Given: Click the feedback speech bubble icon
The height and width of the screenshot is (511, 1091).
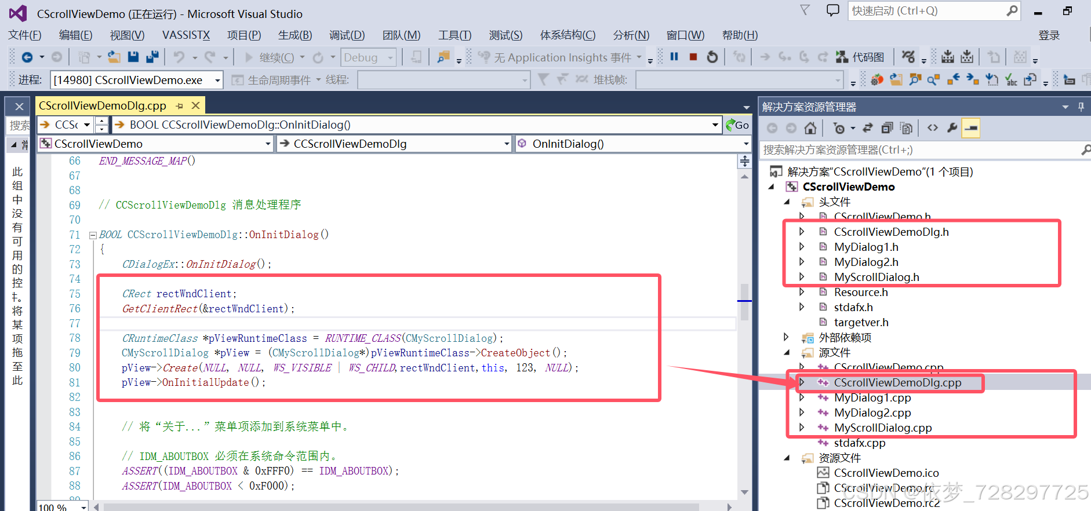Looking at the screenshot, I should [833, 10].
